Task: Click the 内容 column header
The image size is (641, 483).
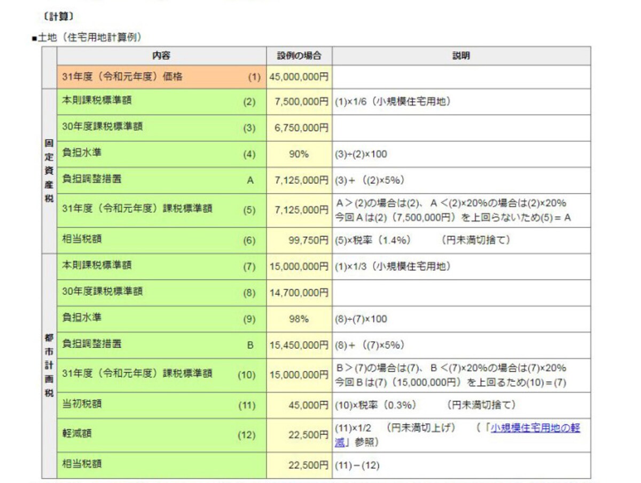Action: point(162,55)
